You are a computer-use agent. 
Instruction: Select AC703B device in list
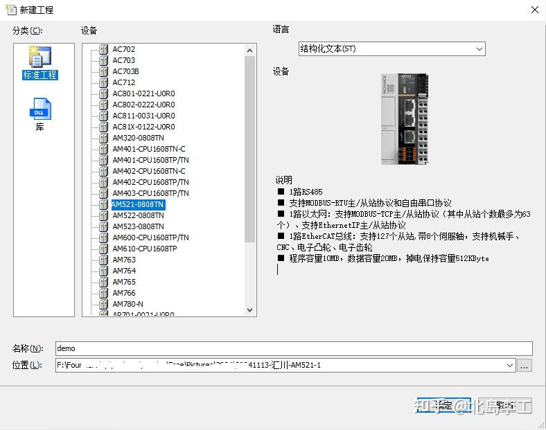pos(125,72)
